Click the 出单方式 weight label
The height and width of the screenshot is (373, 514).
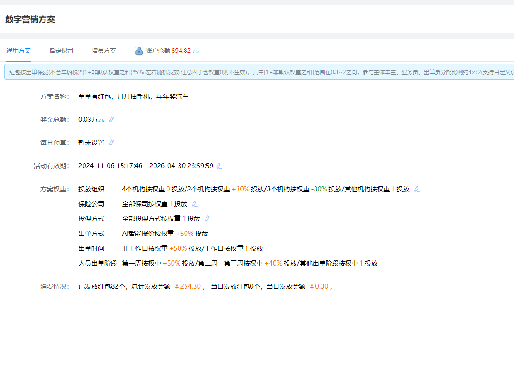coord(91,234)
